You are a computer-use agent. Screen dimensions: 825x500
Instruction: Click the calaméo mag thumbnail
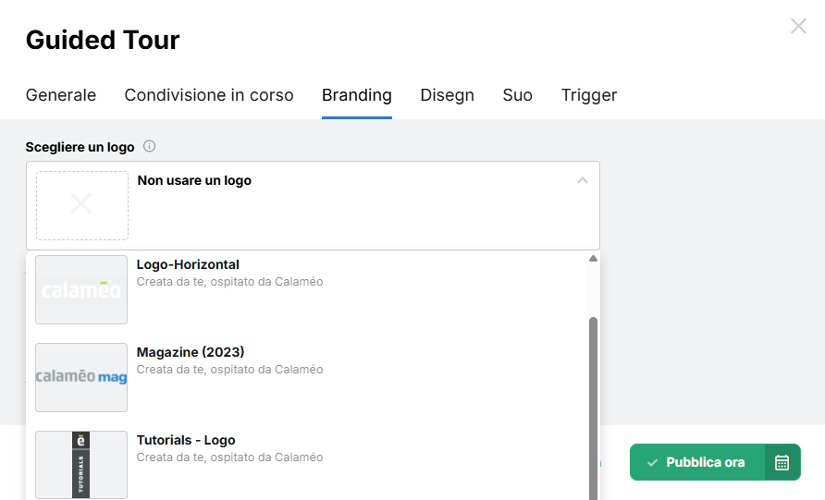(x=81, y=377)
